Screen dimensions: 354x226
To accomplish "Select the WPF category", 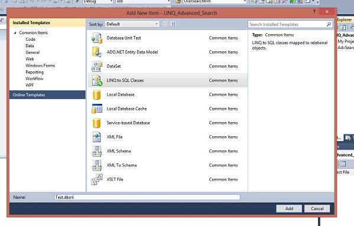I will click(30, 85).
